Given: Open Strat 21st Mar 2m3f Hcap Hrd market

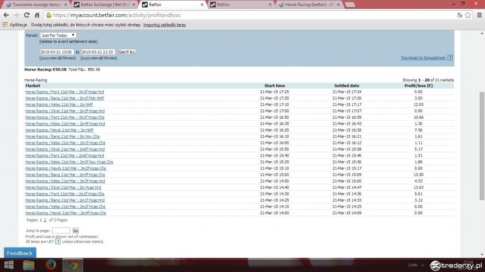Looking at the screenshot, I should (65, 111).
